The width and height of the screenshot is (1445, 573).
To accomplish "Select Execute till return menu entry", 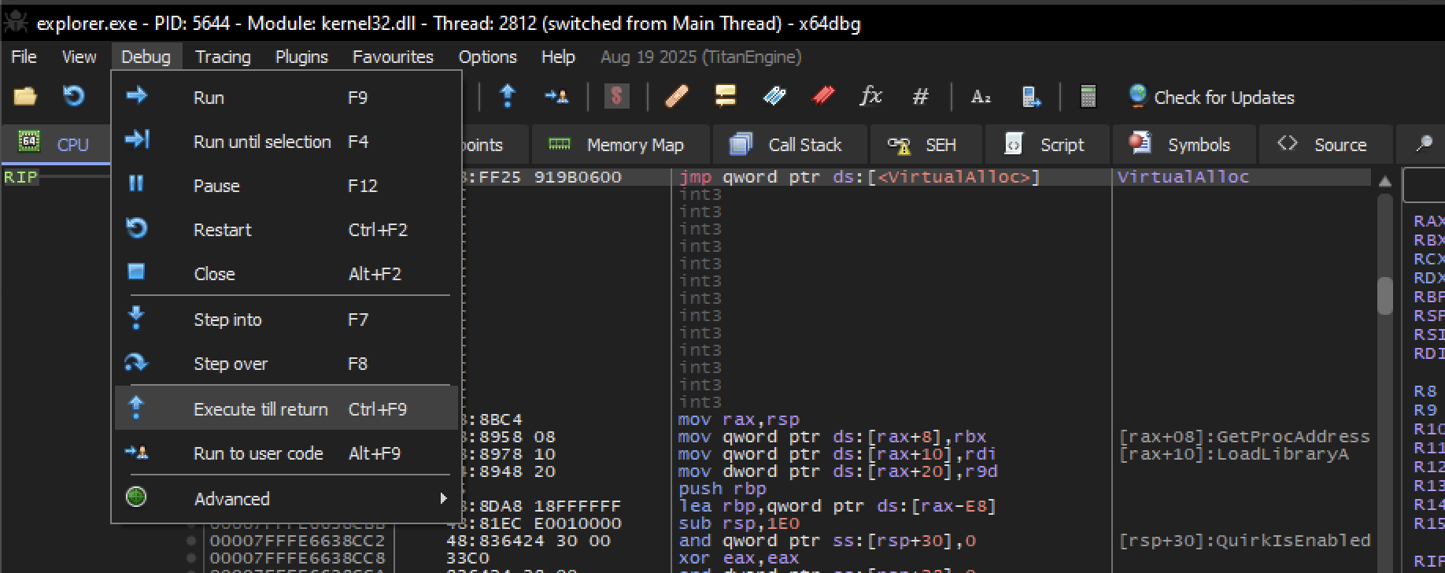I will click(x=286, y=409).
